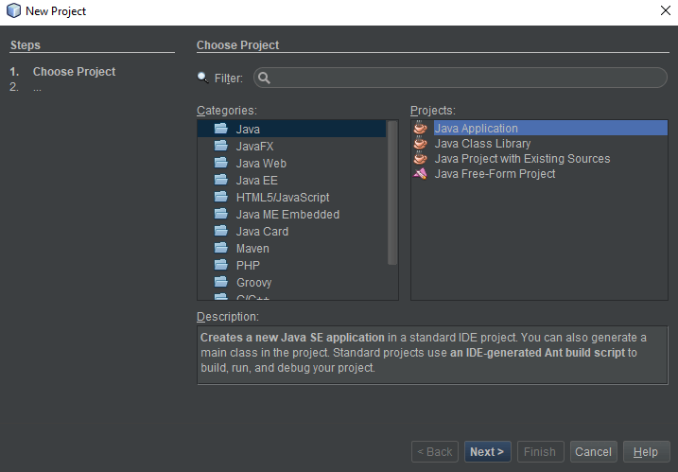Screen dimensions: 678x472
Task: Click the disabled Back button
Action: pyautogui.click(x=435, y=452)
